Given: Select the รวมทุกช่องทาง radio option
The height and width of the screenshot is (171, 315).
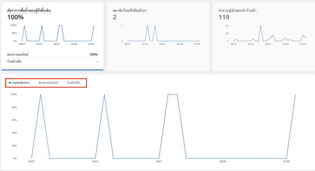Looking at the screenshot, I should [x=19, y=83].
